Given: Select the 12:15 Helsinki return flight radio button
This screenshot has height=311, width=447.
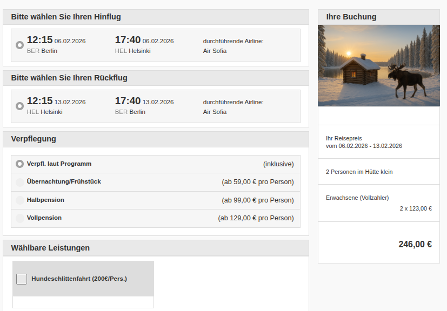Looking at the screenshot, I should click(x=20, y=106).
